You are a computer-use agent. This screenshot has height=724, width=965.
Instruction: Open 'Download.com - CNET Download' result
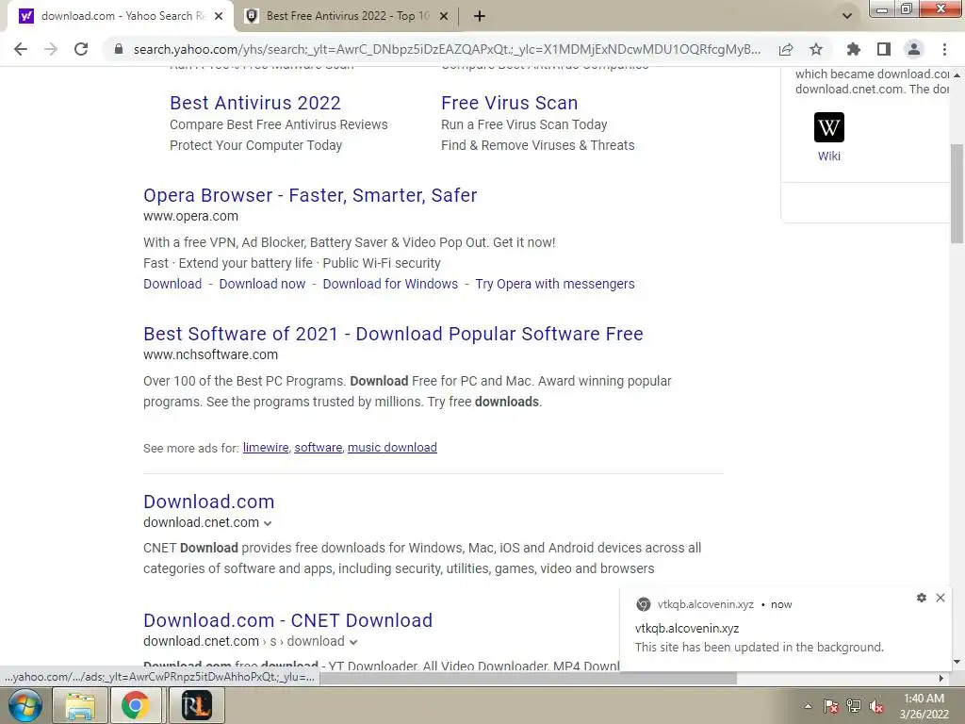pos(288,620)
